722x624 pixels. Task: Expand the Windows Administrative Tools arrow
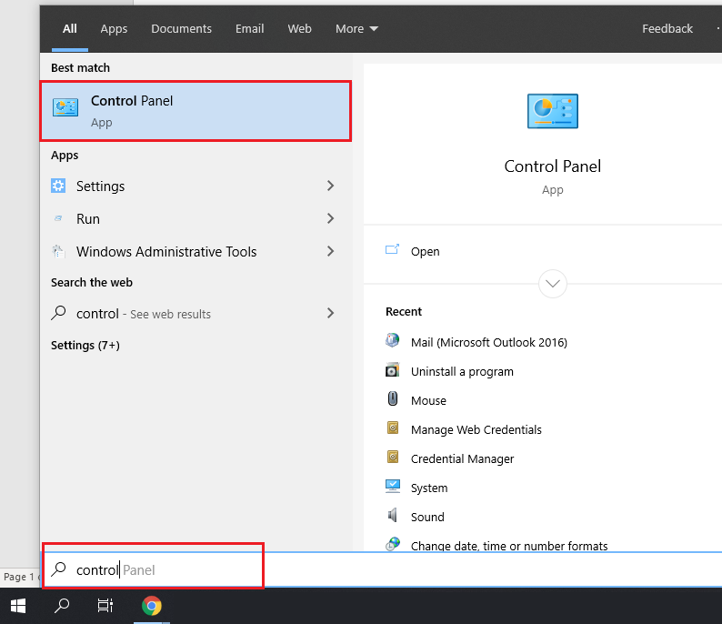tap(330, 251)
